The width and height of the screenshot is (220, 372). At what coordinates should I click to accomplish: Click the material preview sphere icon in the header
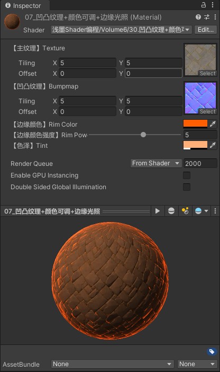tap(12, 22)
